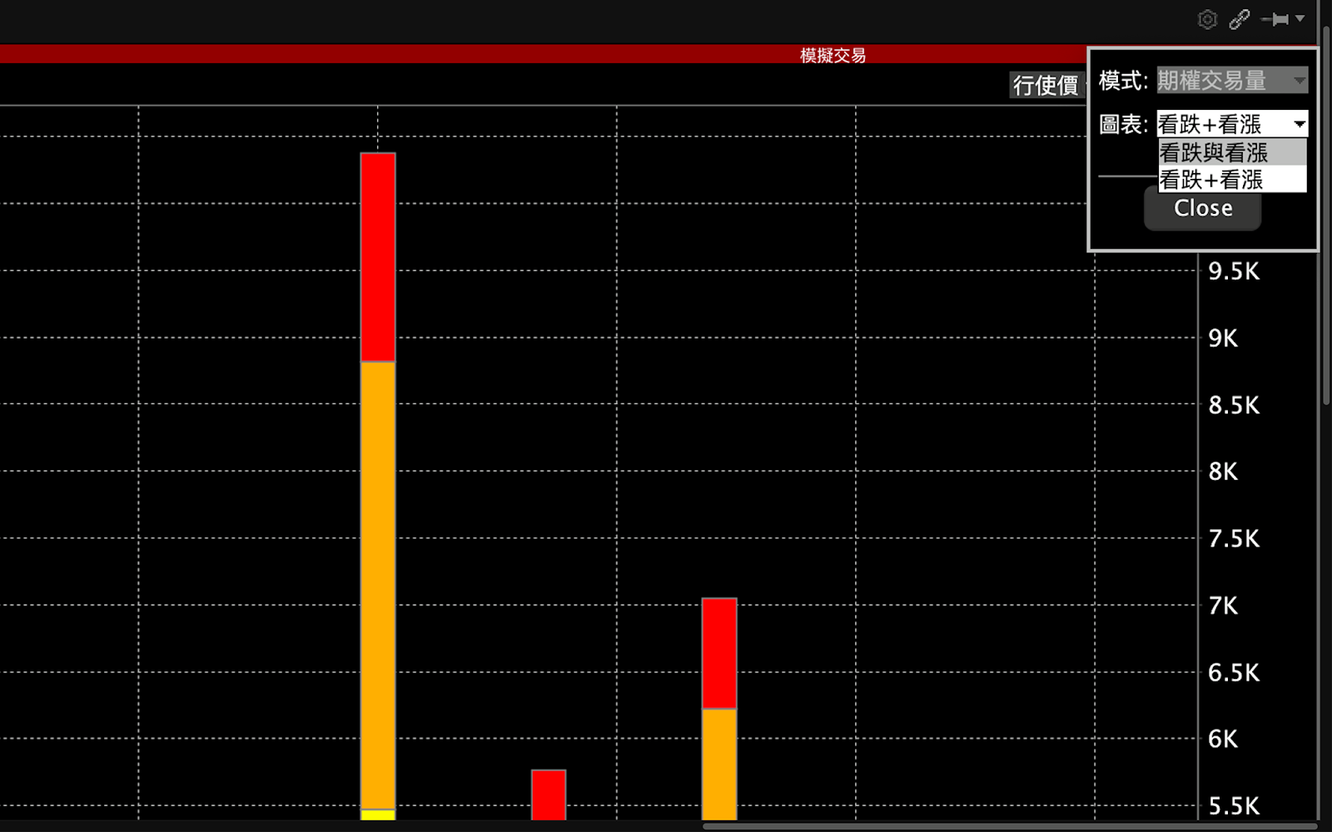The image size is (1332, 832).
Task: Click the 8K axis label
Action: pos(1223,472)
